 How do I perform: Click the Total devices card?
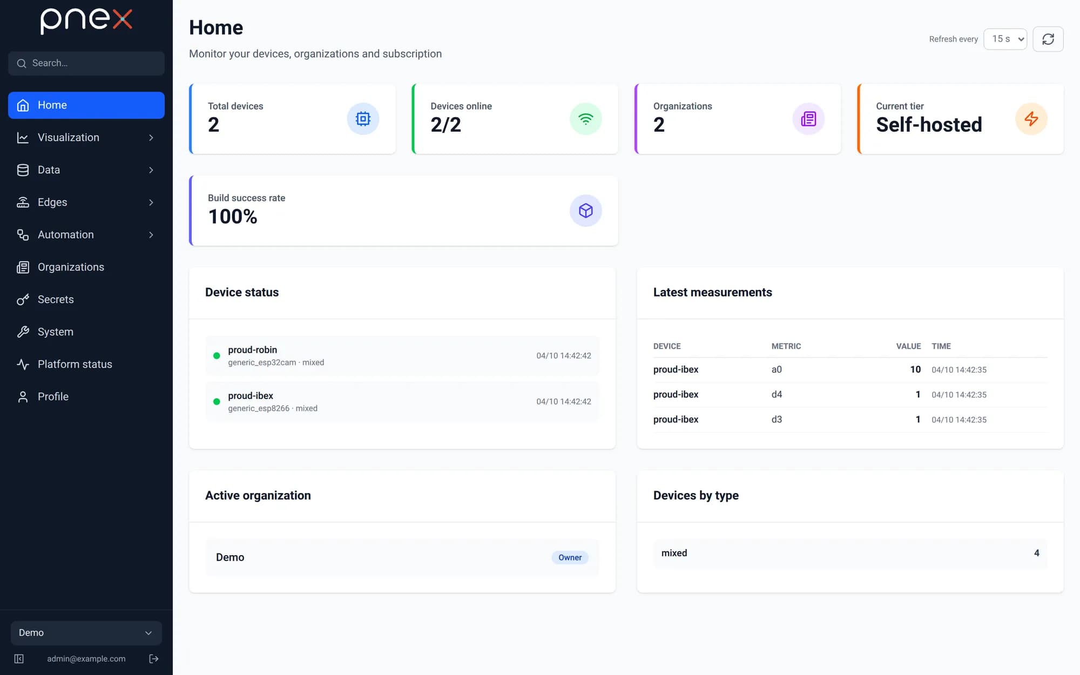[292, 119]
